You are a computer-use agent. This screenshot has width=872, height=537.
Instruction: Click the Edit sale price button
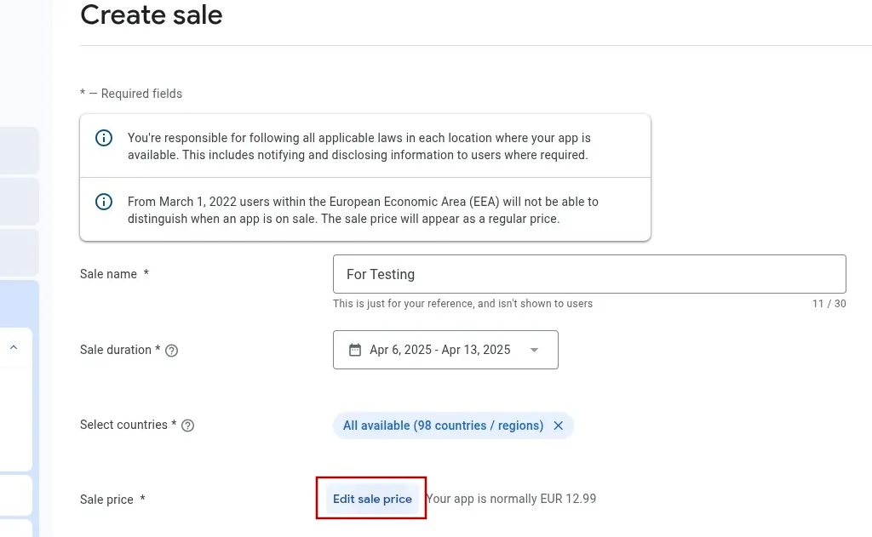(x=372, y=499)
